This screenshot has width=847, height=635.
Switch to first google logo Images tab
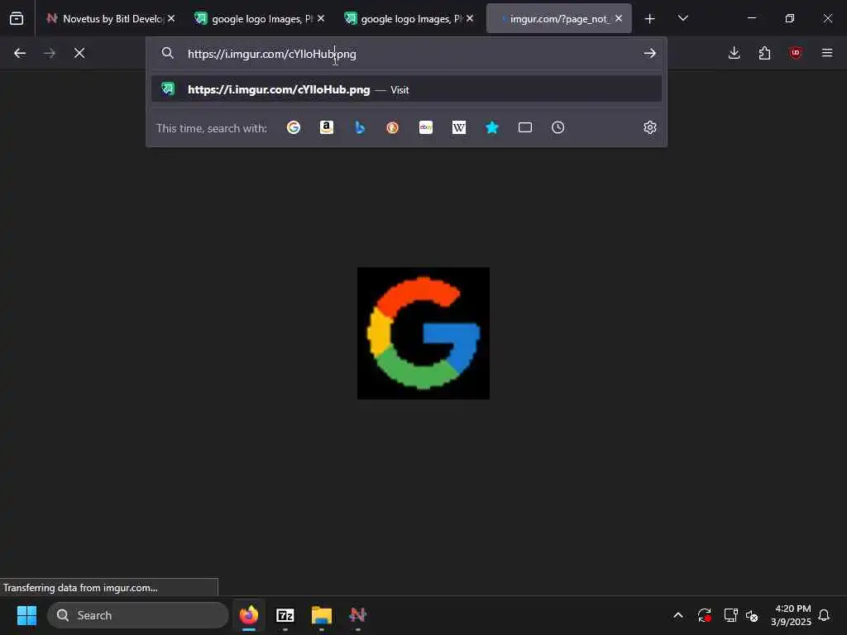[x=255, y=18]
